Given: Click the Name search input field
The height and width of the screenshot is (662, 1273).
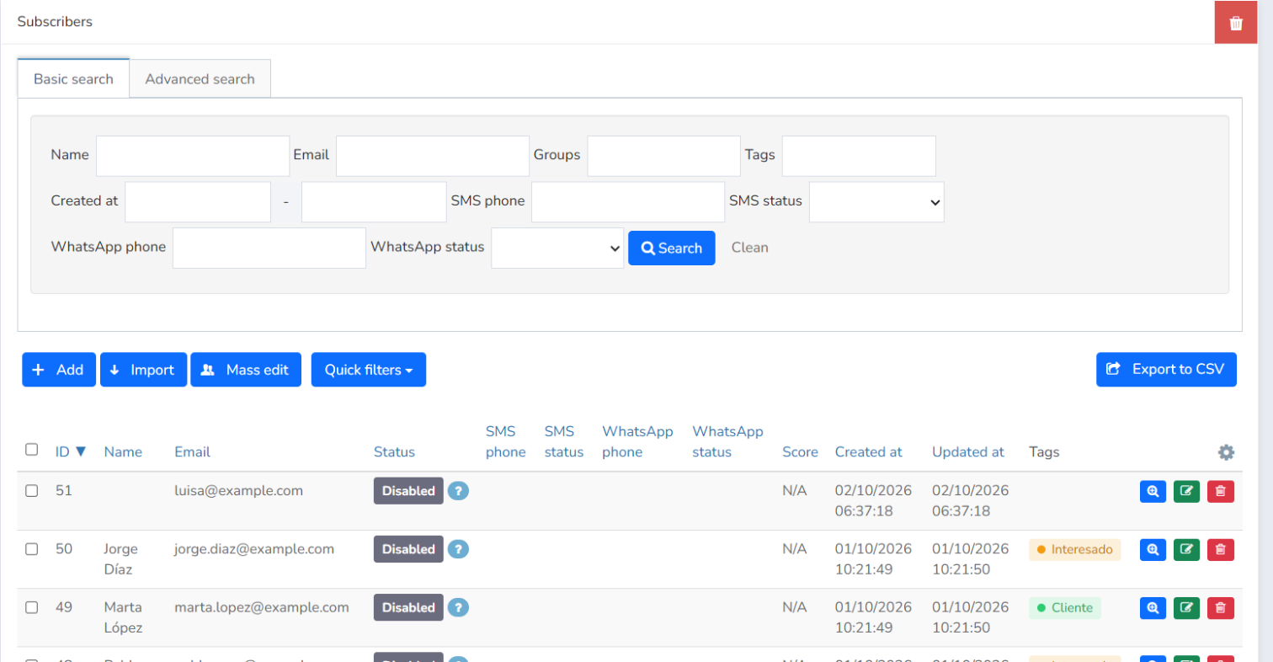Looking at the screenshot, I should (193, 156).
